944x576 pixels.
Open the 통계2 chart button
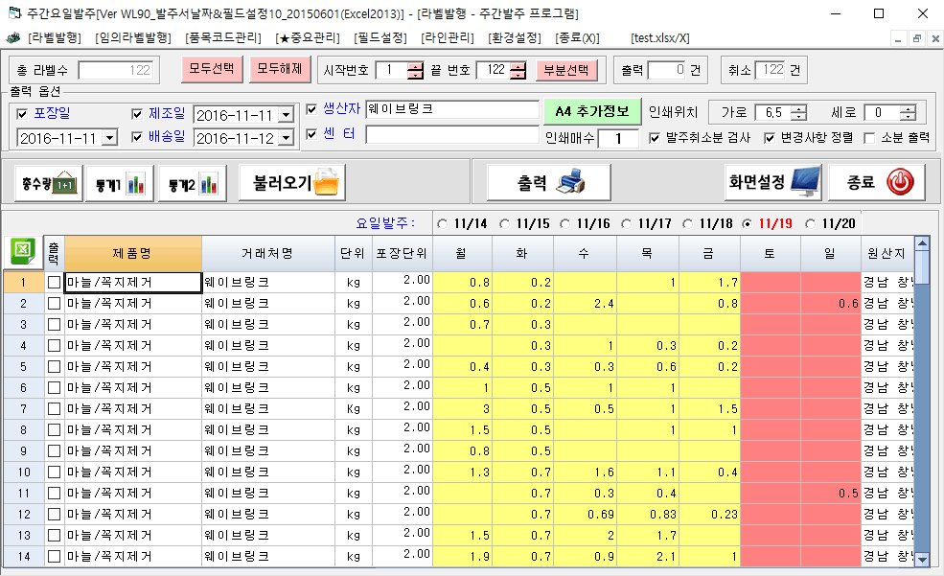(192, 182)
